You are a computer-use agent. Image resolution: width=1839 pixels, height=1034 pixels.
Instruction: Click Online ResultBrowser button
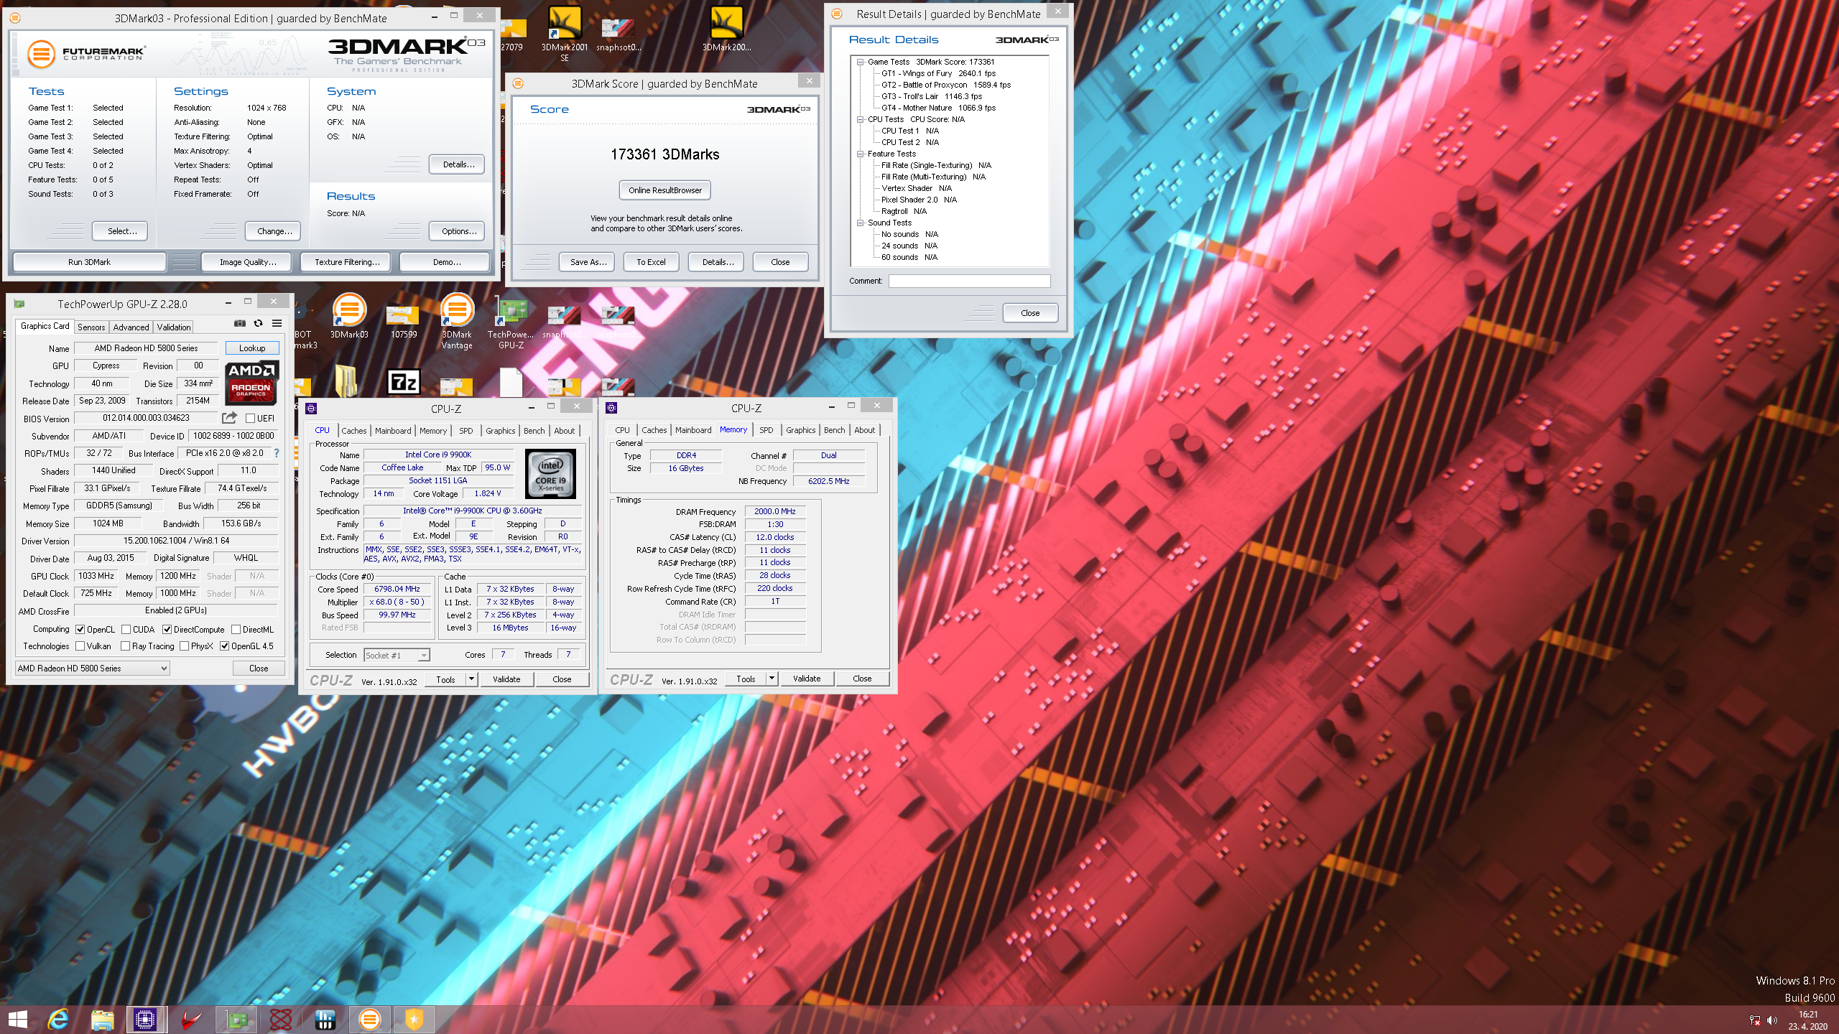point(664,190)
